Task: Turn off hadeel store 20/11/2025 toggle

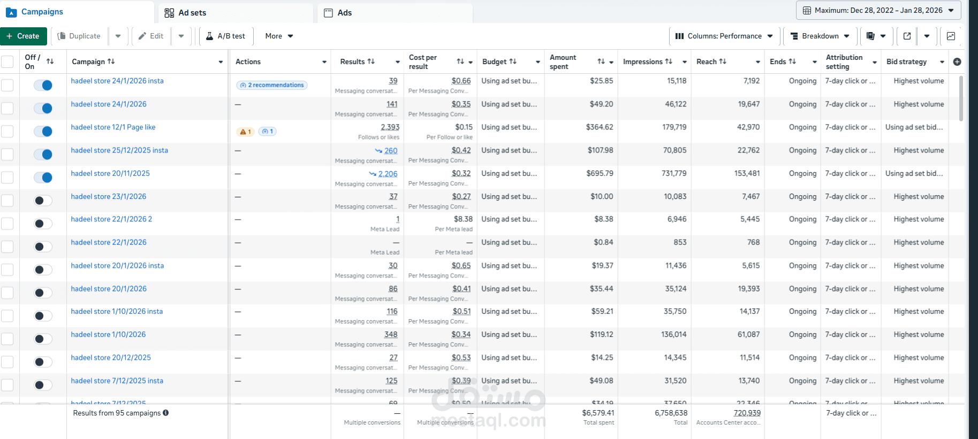Action: (x=43, y=178)
